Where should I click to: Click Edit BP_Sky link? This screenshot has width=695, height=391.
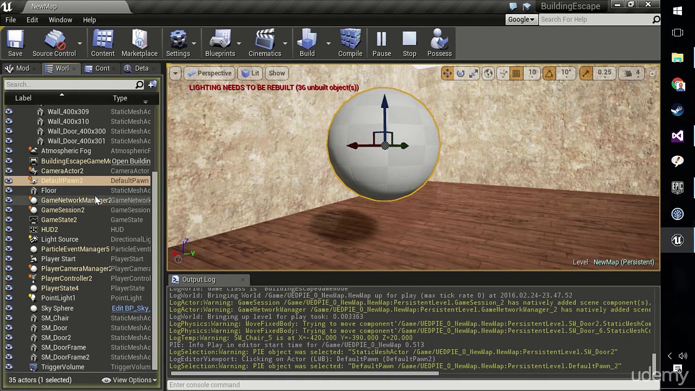tap(130, 308)
